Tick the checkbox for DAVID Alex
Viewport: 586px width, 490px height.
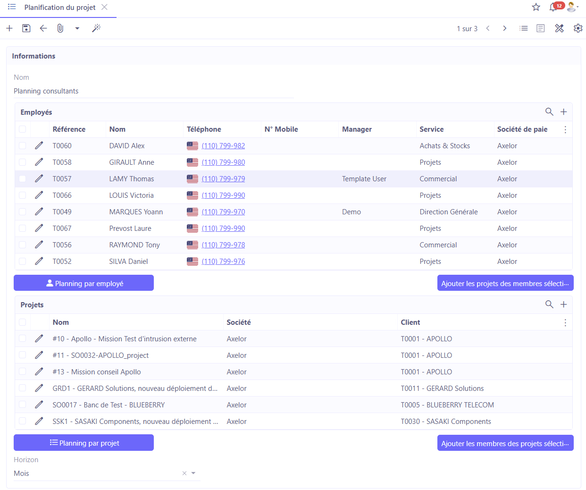[x=23, y=145]
